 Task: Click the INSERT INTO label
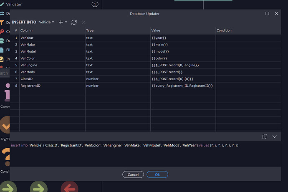24,22
